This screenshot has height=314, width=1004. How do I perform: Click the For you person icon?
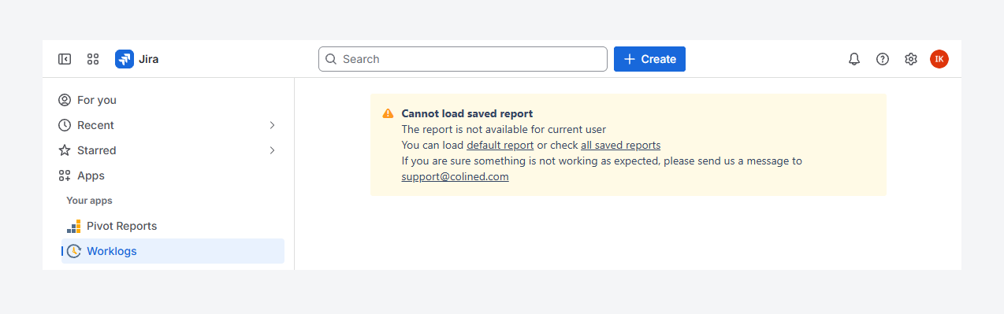click(x=65, y=100)
